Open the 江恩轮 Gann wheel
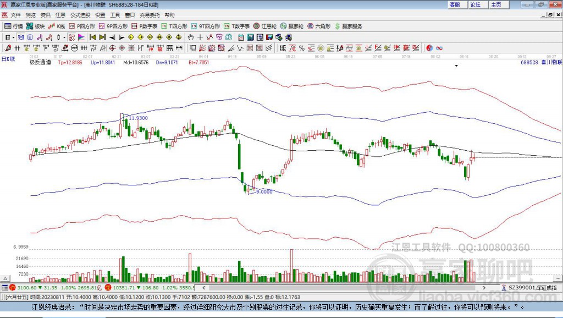The height and width of the screenshot is (318, 563). click(264, 26)
